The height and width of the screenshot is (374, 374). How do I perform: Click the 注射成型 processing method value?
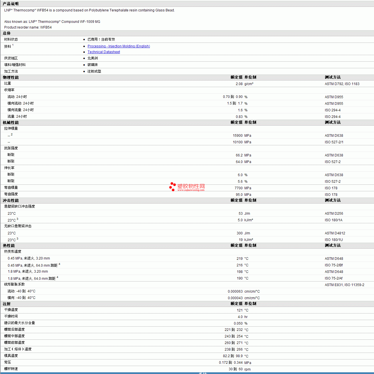click(x=94, y=71)
